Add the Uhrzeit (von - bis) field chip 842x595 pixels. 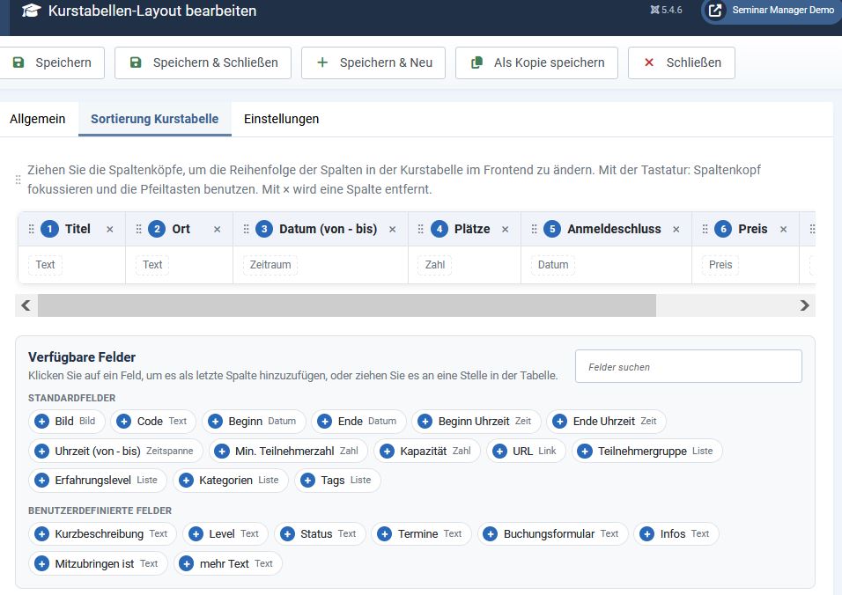pyautogui.click(x=115, y=452)
